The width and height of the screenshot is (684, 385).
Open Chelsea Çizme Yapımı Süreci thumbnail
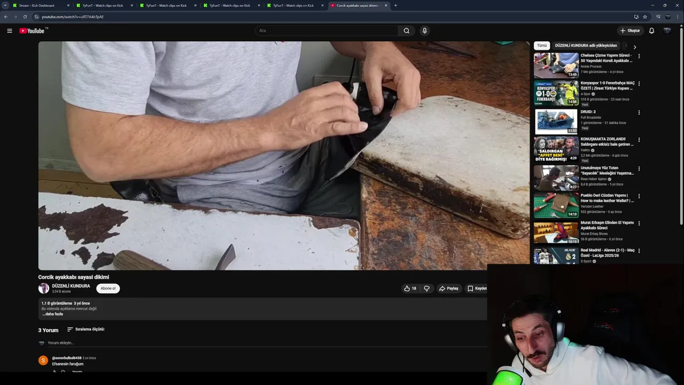click(x=556, y=65)
